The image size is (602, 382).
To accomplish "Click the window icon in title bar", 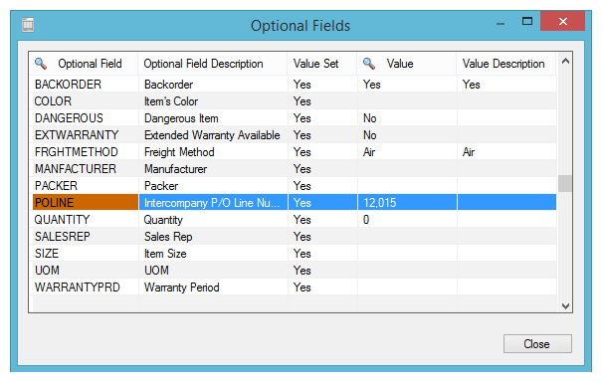I will [x=28, y=25].
